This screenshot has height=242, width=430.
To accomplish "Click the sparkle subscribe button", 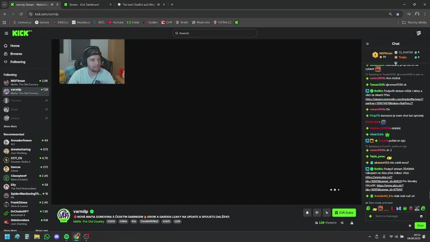I will [x=327, y=213].
